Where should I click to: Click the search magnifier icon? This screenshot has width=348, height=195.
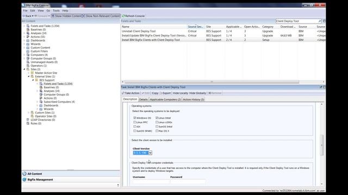320,21
